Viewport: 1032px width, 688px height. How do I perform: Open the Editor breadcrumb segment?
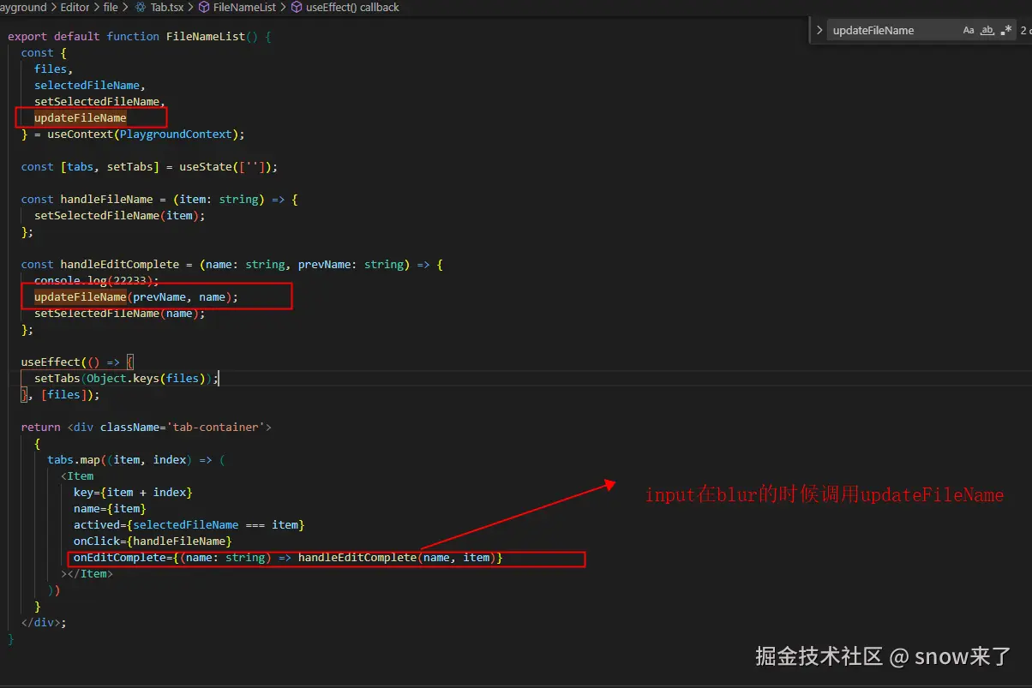click(x=75, y=7)
